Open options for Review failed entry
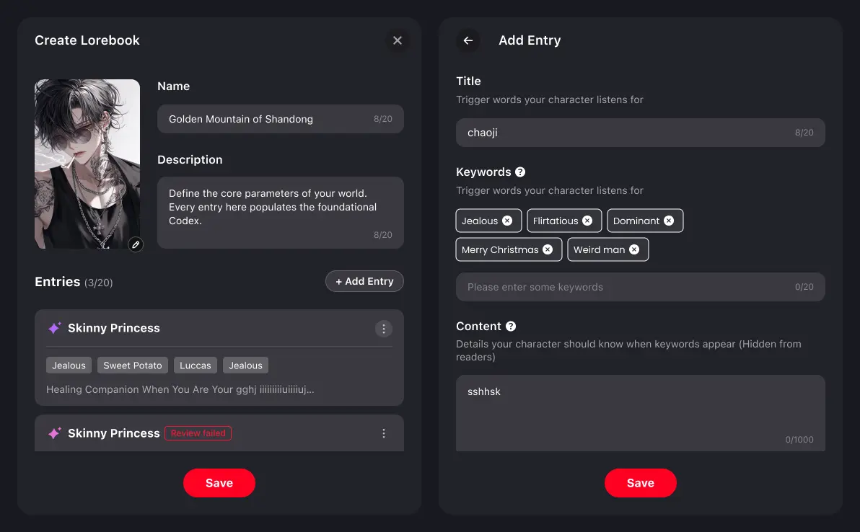Image resolution: width=860 pixels, height=532 pixels. [x=383, y=433]
